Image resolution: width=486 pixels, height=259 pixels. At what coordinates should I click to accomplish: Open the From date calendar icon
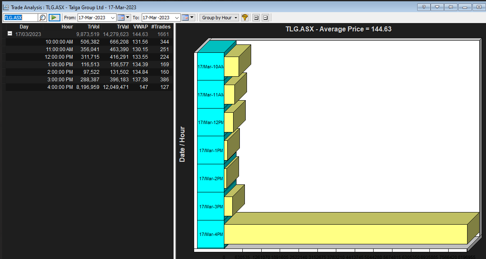coord(121,18)
